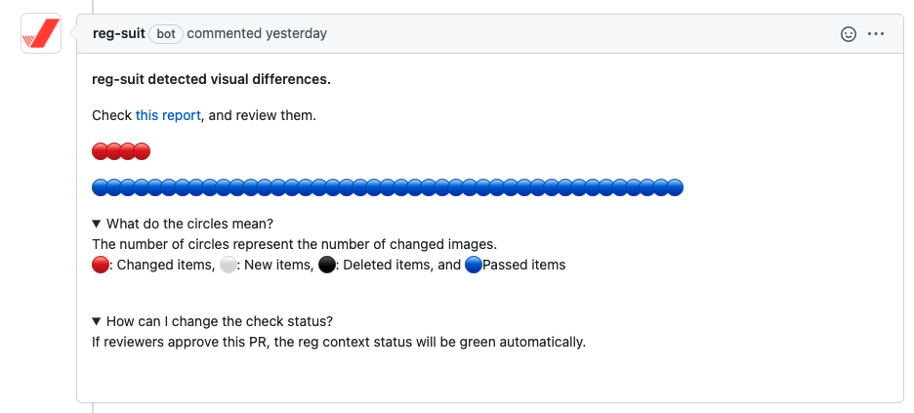
Task: Click the last red changed-item circle
Action: (142, 151)
